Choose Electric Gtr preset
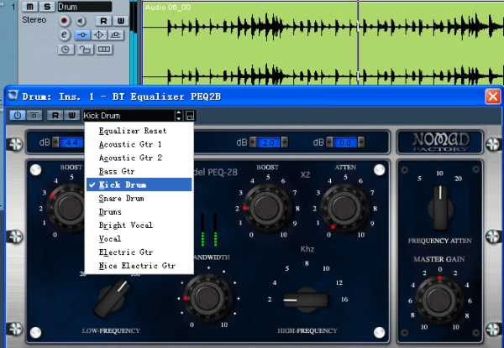The width and height of the screenshot is (504, 348). [x=139, y=252]
